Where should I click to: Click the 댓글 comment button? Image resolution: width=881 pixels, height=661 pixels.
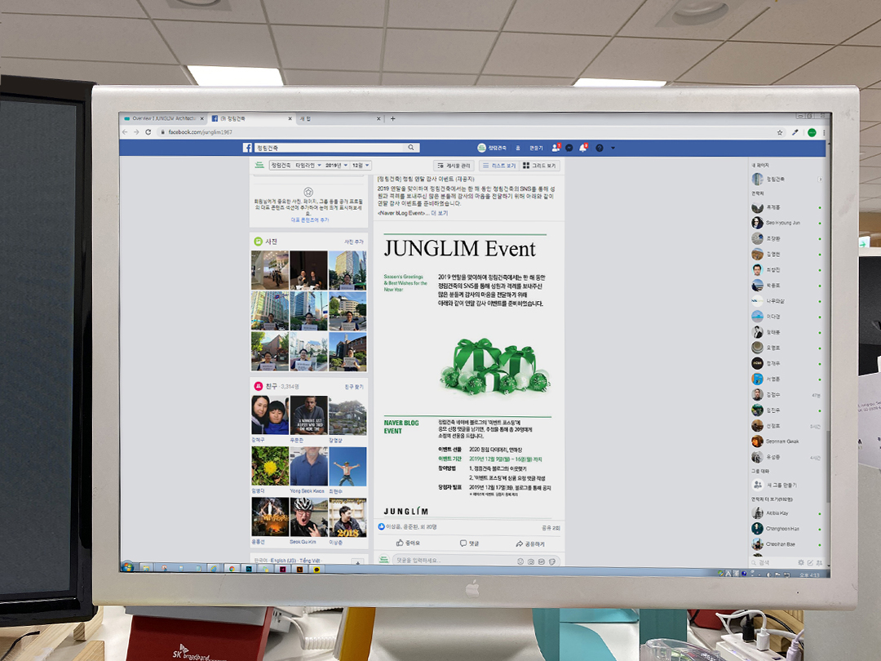[470, 543]
